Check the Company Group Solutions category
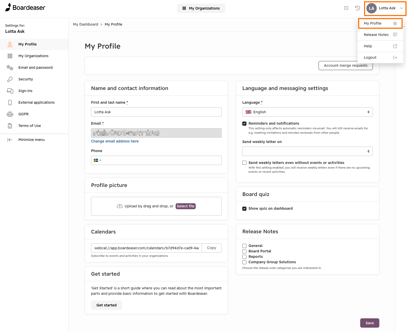The height and width of the screenshot is (331, 407). [x=244, y=262]
